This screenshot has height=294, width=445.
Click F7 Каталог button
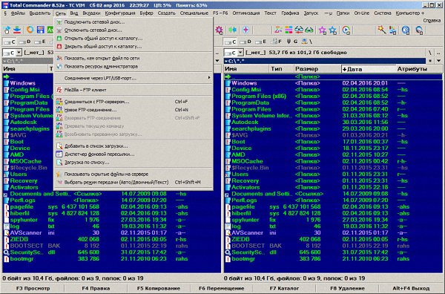284,288
